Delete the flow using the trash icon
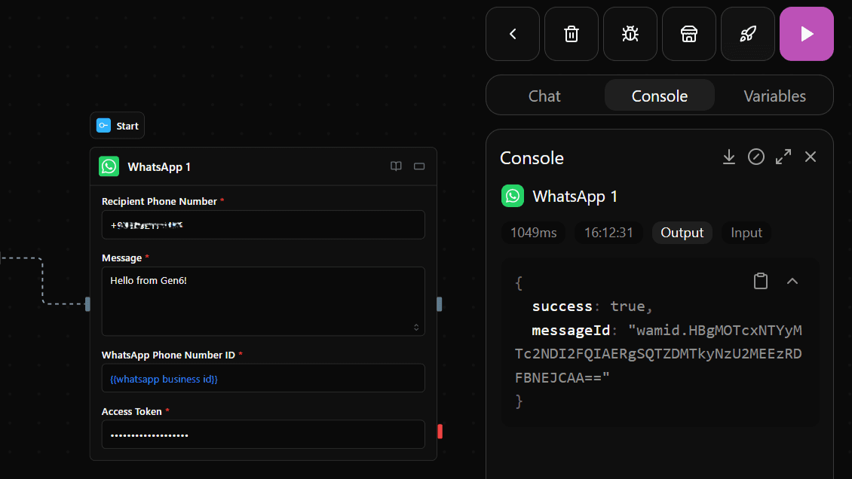Screen dimensions: 852x479 [x=571, y=33]
